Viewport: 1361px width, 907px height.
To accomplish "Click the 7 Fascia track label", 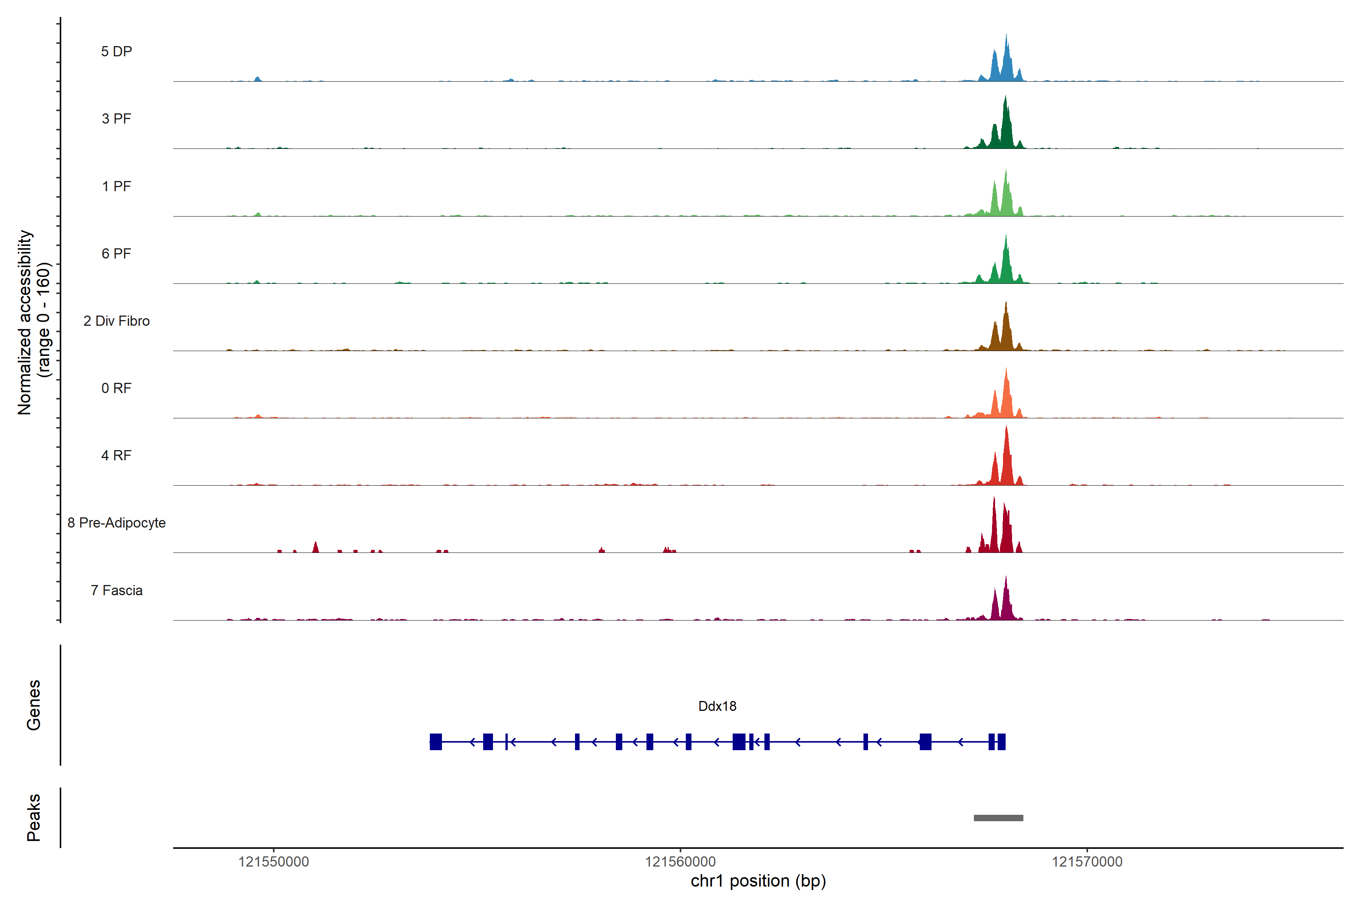I will pyautogui.click(x=116, y=590).
